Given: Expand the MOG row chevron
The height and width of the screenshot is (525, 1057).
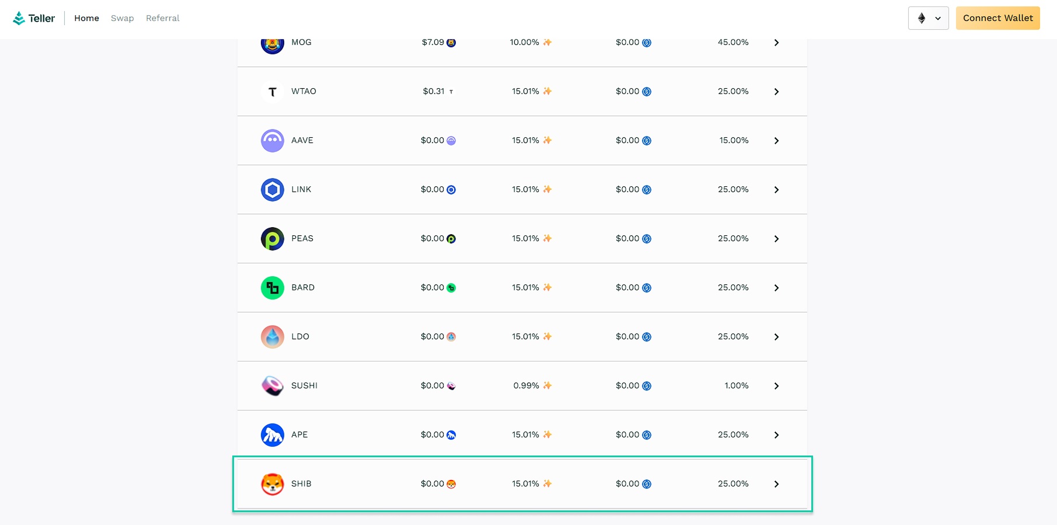Looking at the screenshot, I should click(x=776, y=43).
